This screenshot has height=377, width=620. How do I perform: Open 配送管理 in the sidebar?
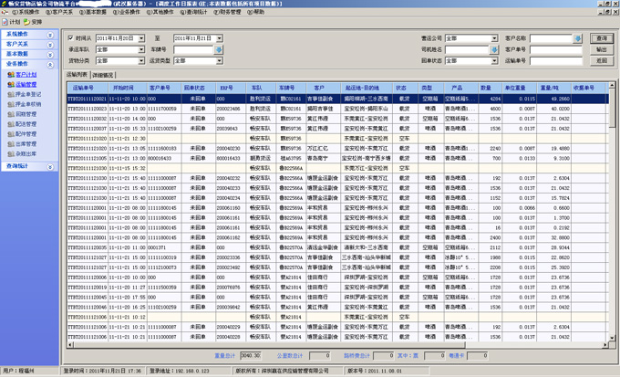[26, 124]
